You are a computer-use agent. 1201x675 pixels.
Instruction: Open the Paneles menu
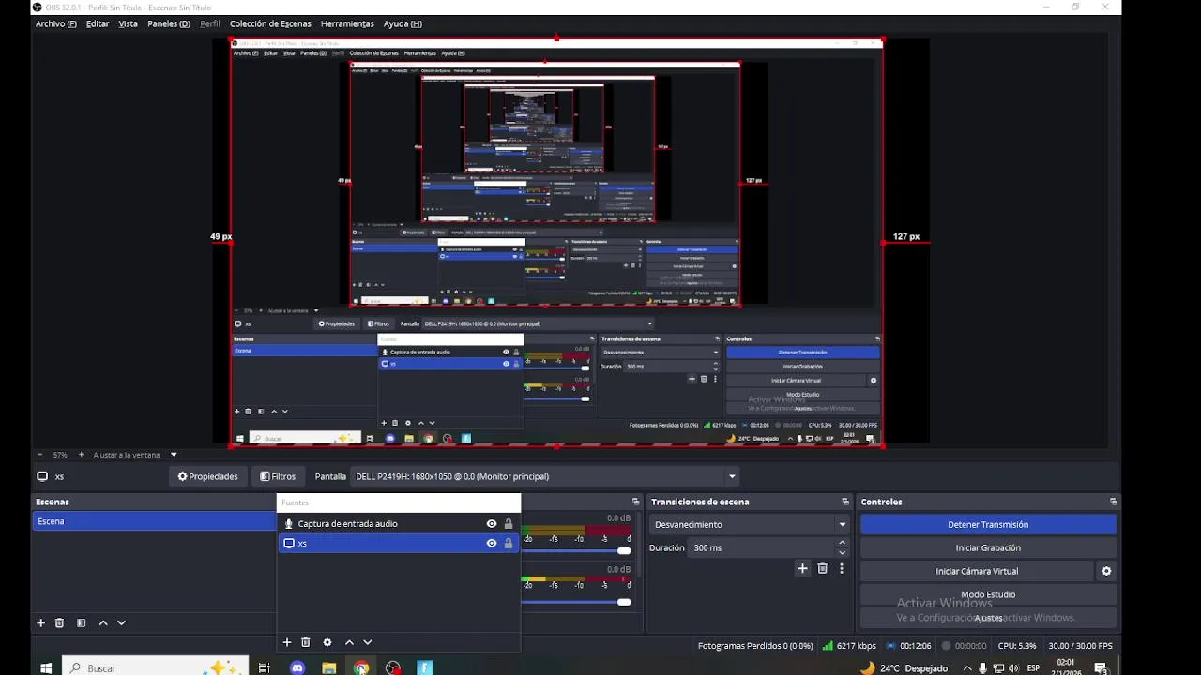click(x=169, y=23)
